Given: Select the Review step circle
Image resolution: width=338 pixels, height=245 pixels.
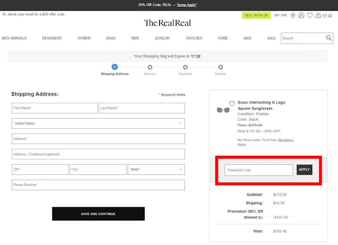Looking at the screenshot, I should pyautogui.click(x=220, y=67).
